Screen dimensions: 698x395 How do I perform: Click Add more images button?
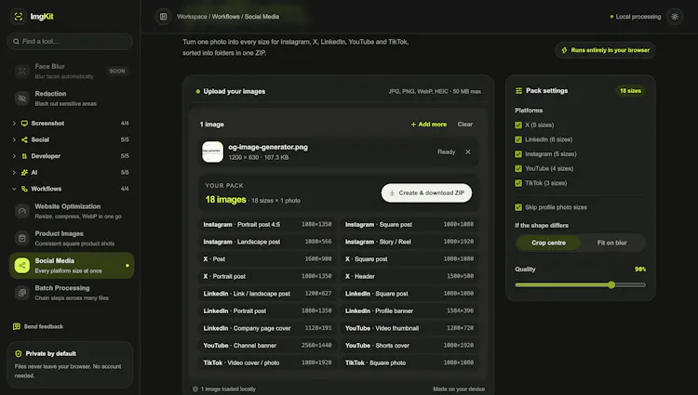coord(429,125)
